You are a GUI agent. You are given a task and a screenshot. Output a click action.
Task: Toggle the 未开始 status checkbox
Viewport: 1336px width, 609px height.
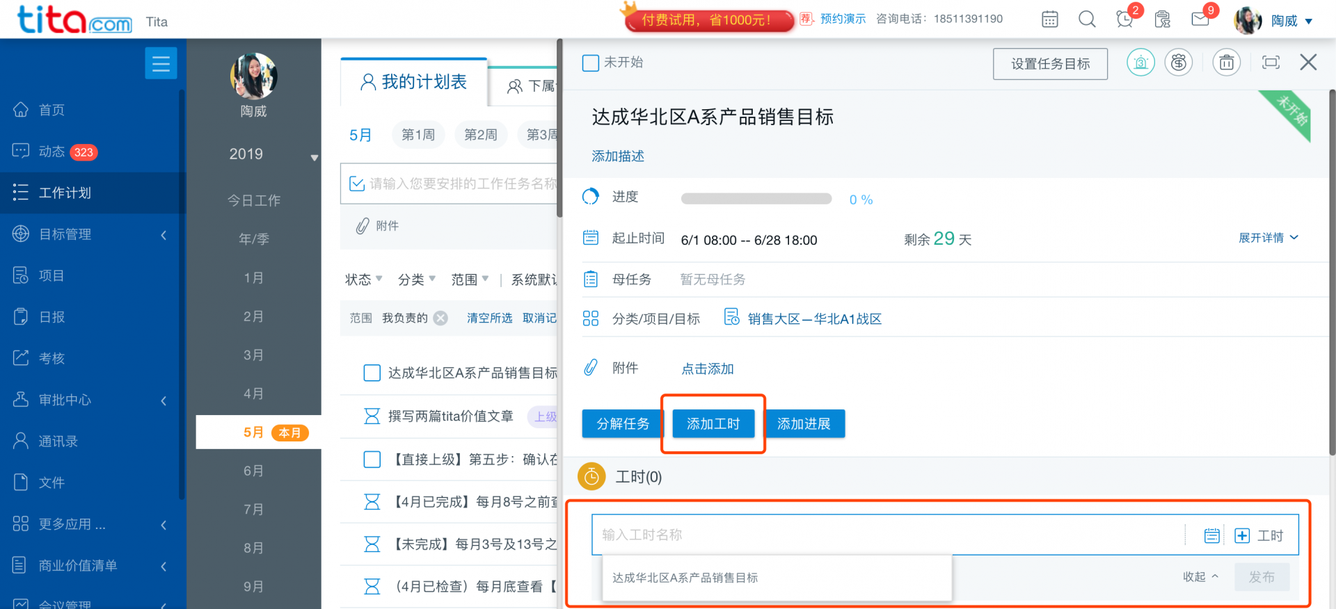click(x=590, y=63)
